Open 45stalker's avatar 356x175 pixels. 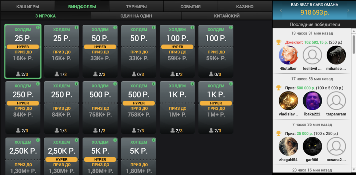pos(289,55)
